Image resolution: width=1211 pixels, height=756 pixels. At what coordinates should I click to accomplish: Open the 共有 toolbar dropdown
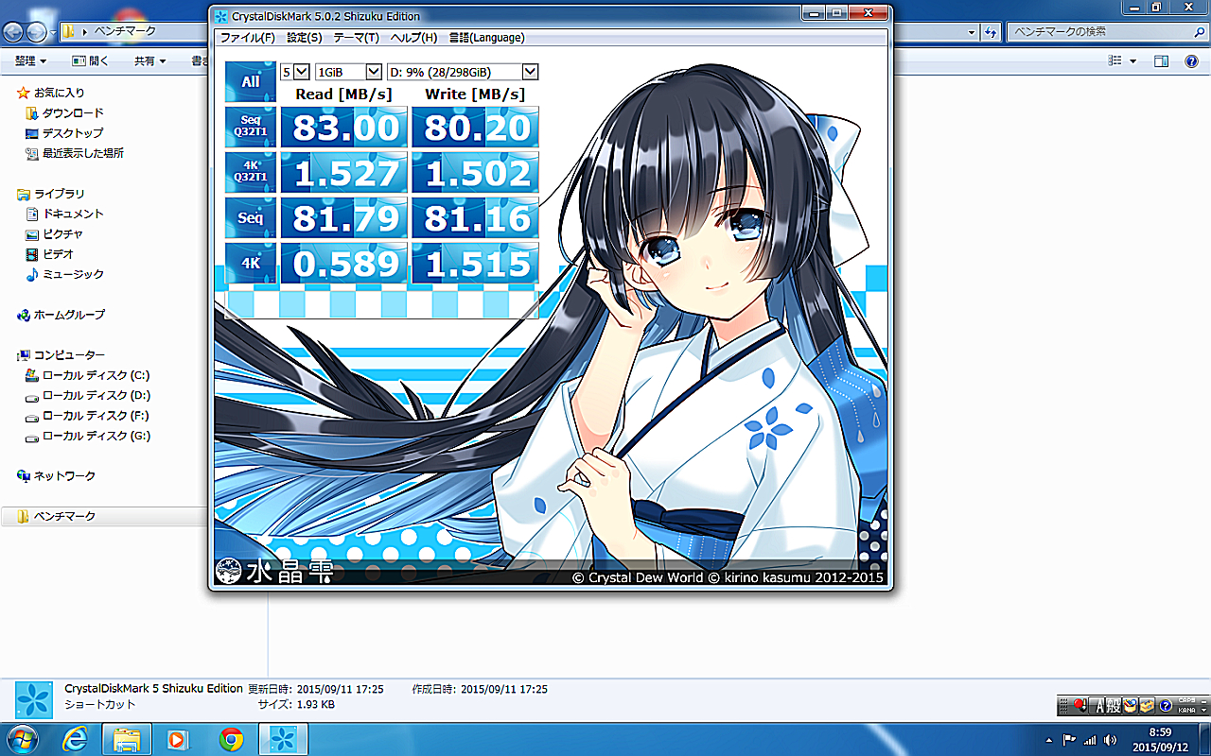[x=149, y=60]
